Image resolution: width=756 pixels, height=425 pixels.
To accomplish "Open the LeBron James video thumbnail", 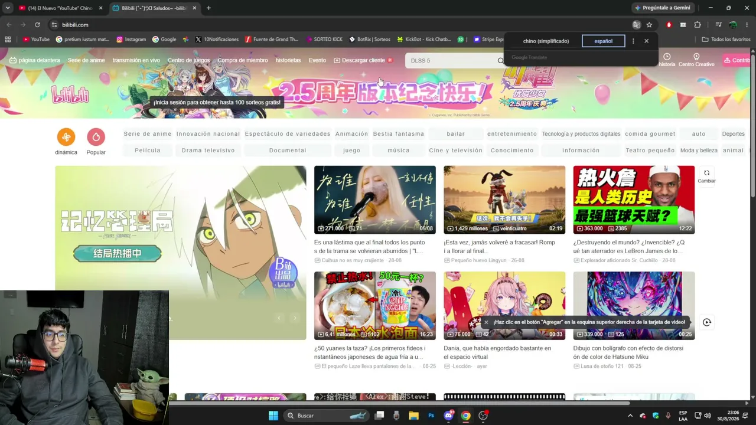I will coord(634,200).
